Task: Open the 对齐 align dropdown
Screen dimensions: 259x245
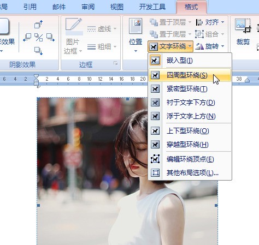Action: (210, 22)
